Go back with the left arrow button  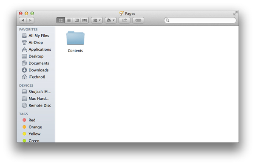click(x=23, y=20)
